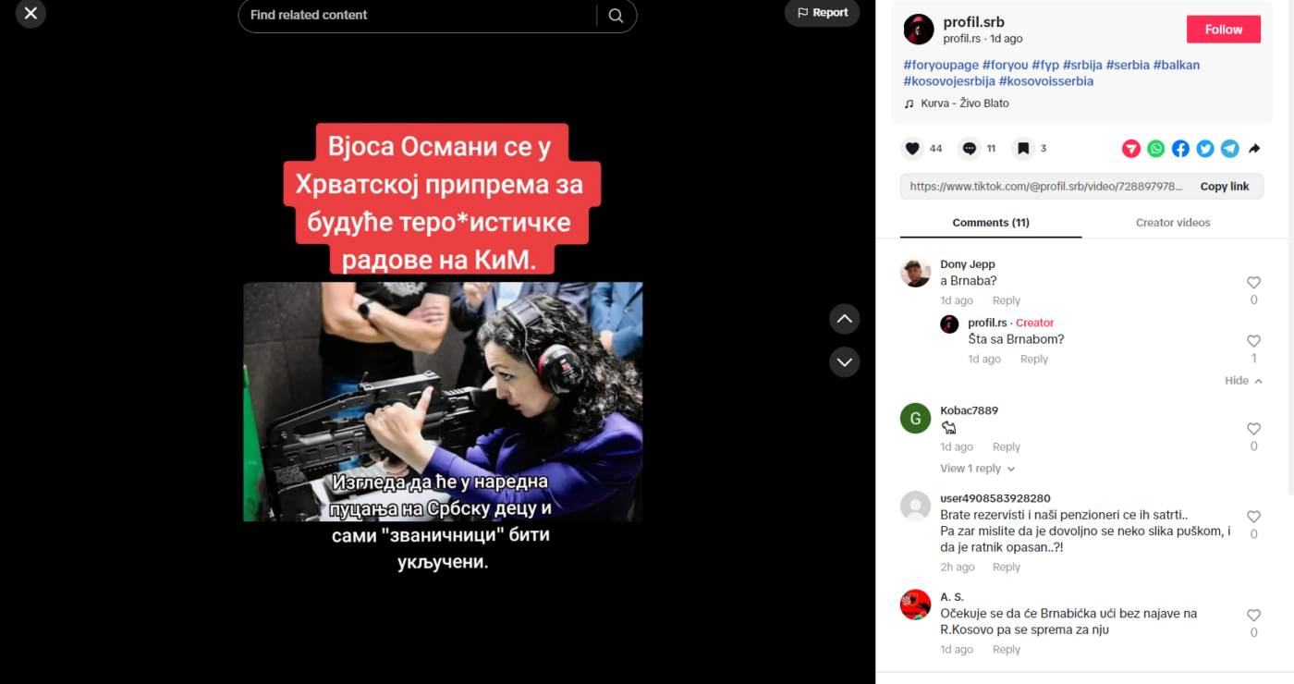Image resolution: width=1294 pixels, height=684 pixels.
Task: Follow the profil.srb account
Action: 1223,30
